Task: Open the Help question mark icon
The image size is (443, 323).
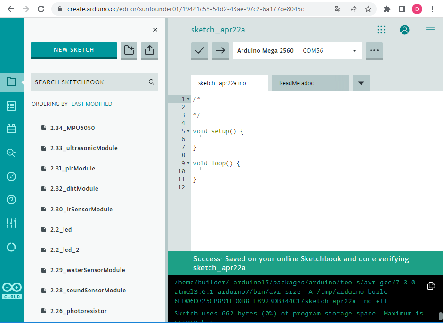Action: pos(11,200)
